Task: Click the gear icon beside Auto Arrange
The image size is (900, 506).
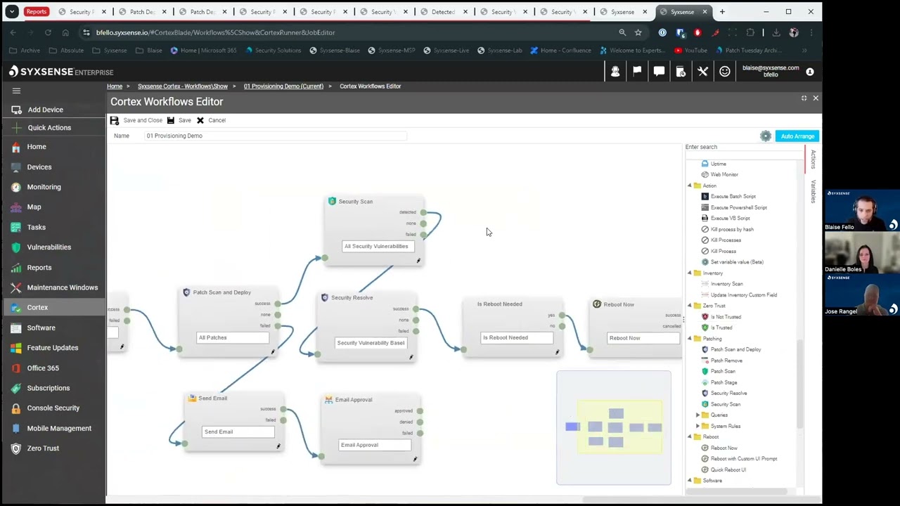Action: (x=766, y=136)
